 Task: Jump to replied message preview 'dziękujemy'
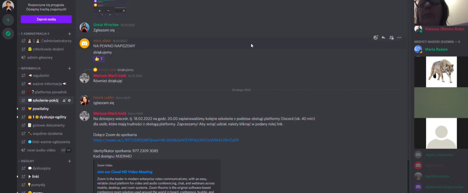click(125, 70)
